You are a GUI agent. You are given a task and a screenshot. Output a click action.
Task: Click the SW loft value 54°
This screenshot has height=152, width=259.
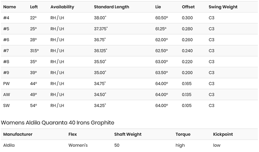coord(34,105)
